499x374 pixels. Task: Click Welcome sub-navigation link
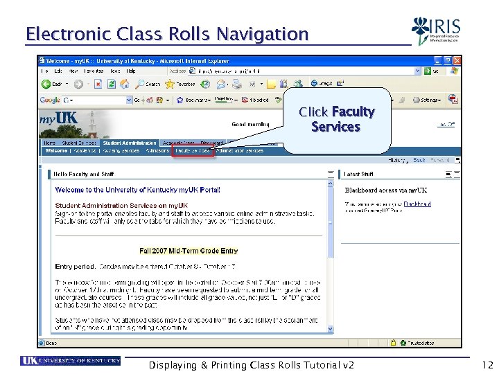pyautogui.click(x=56, y=151)
